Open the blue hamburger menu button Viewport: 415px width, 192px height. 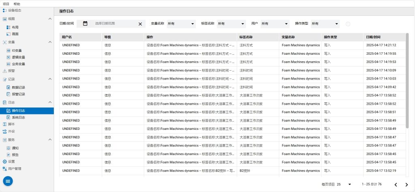point(8,181)
